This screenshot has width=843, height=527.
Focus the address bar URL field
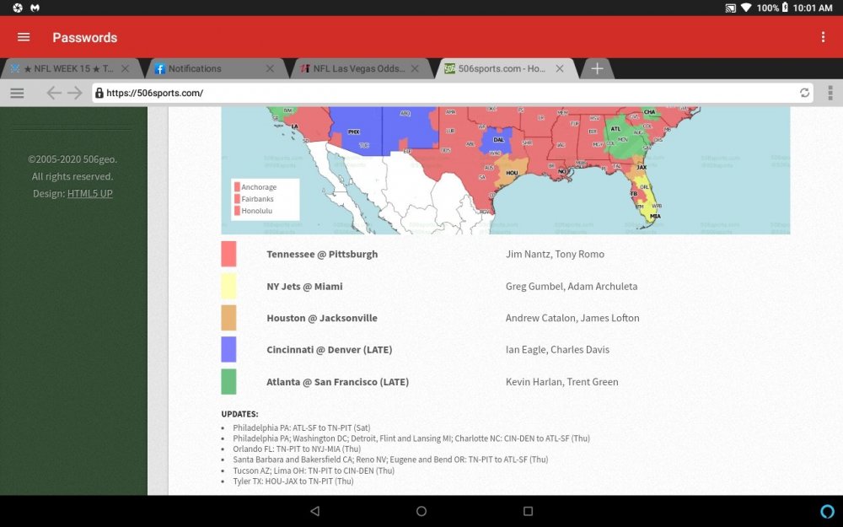click(x=452, y=93)
